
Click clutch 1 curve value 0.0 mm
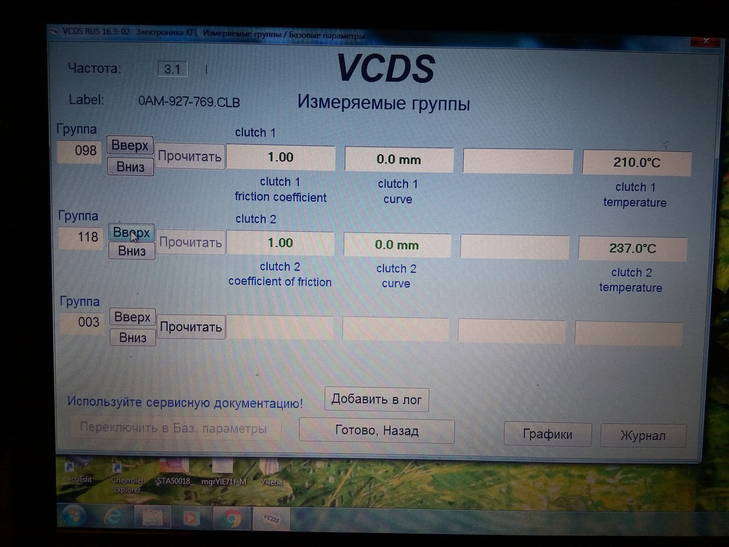tap(399, 160)
